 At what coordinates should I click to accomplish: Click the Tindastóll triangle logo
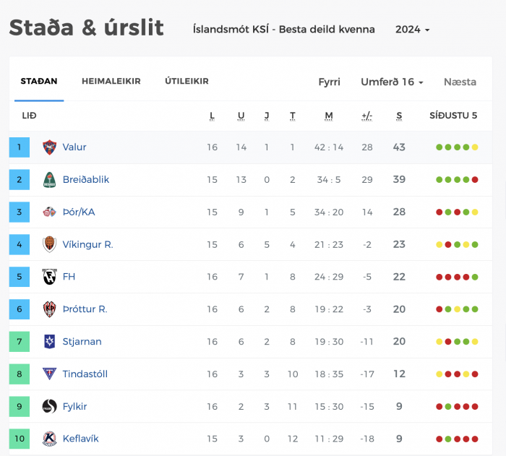49,374
